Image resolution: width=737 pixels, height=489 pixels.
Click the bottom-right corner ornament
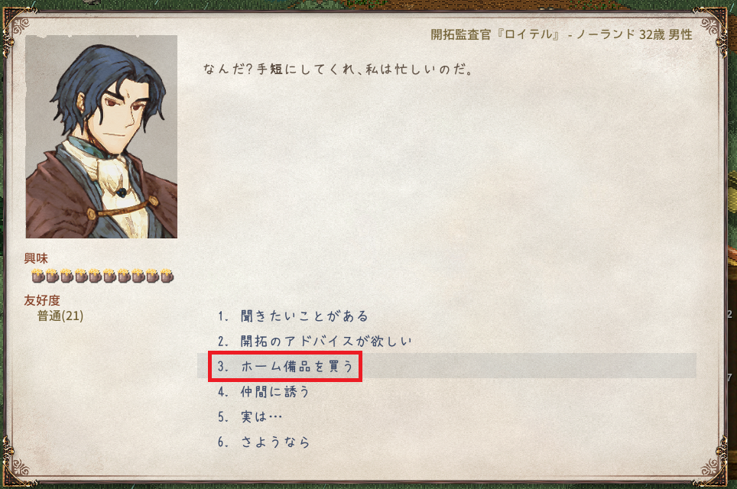tap(713, 462)
